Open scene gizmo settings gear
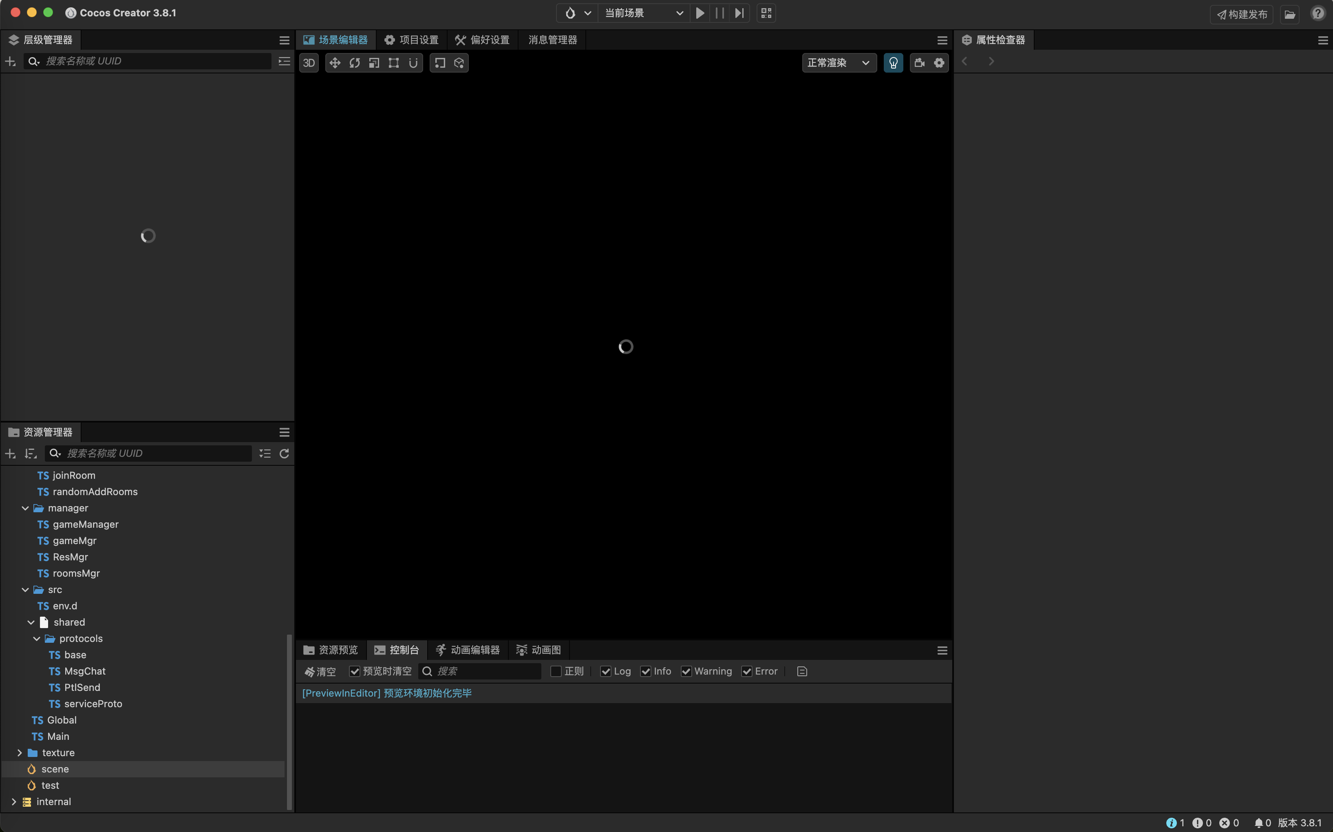 939,63
